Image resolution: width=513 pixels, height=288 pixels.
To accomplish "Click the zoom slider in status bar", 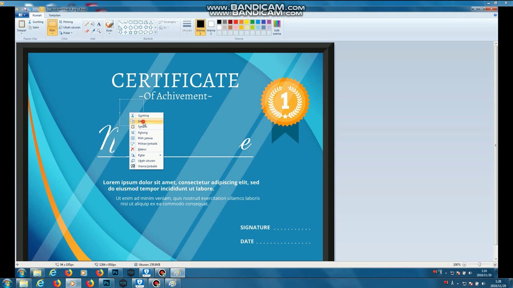I will pos(479,264).
